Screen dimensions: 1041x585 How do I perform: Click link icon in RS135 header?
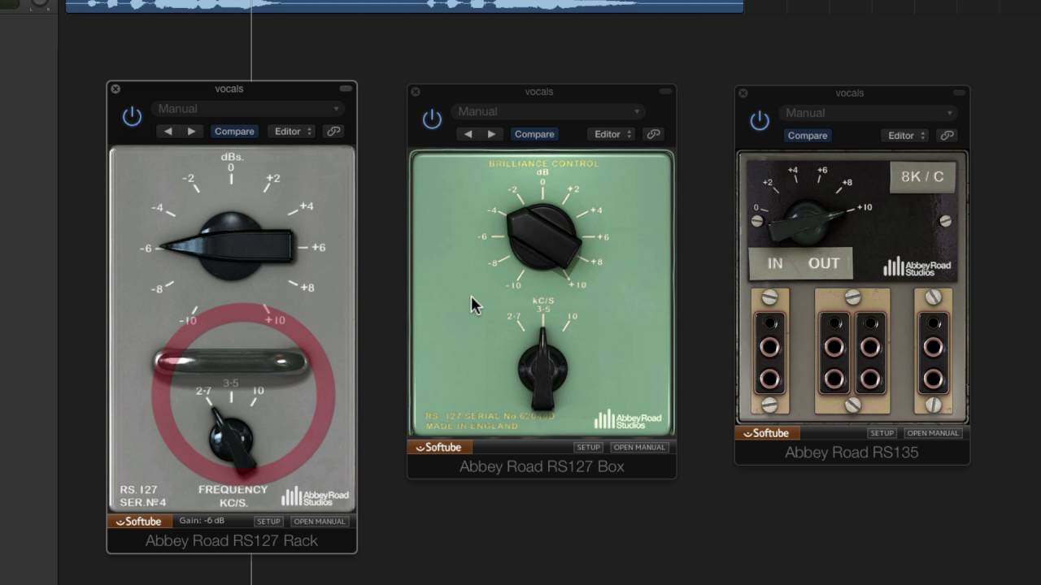pos(946,136)
